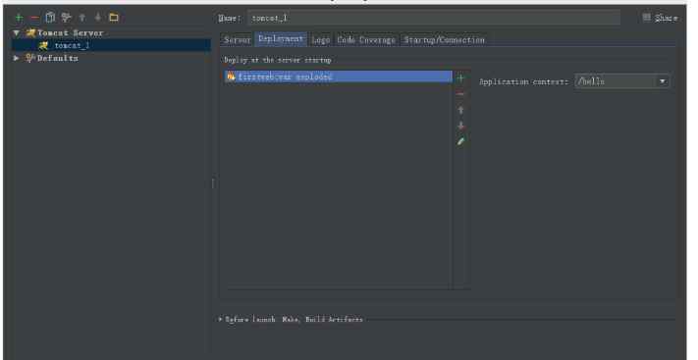
Task: Add deployment artifact with green plus
Action: (460, 78)
